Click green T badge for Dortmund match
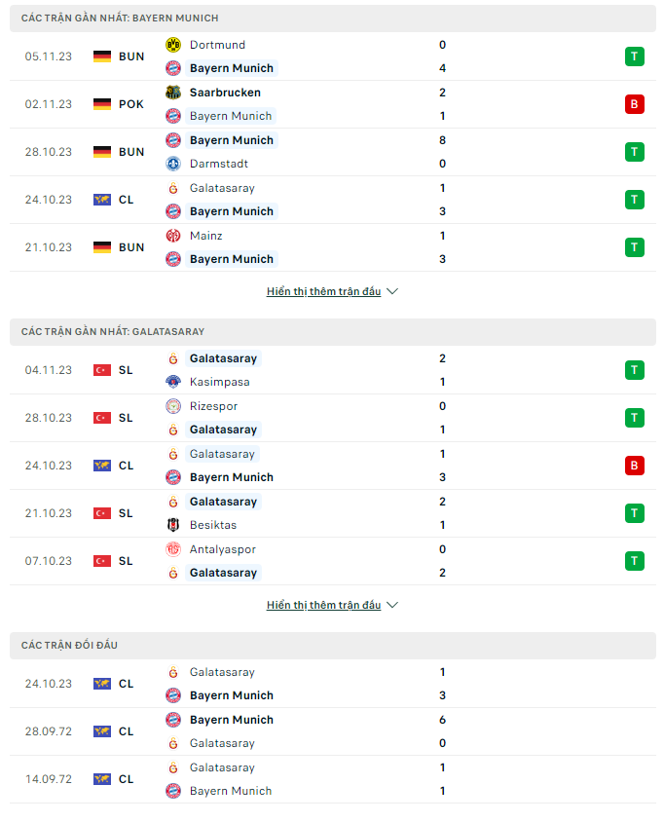This screenshot has height=823, width=664. point(634,56)
